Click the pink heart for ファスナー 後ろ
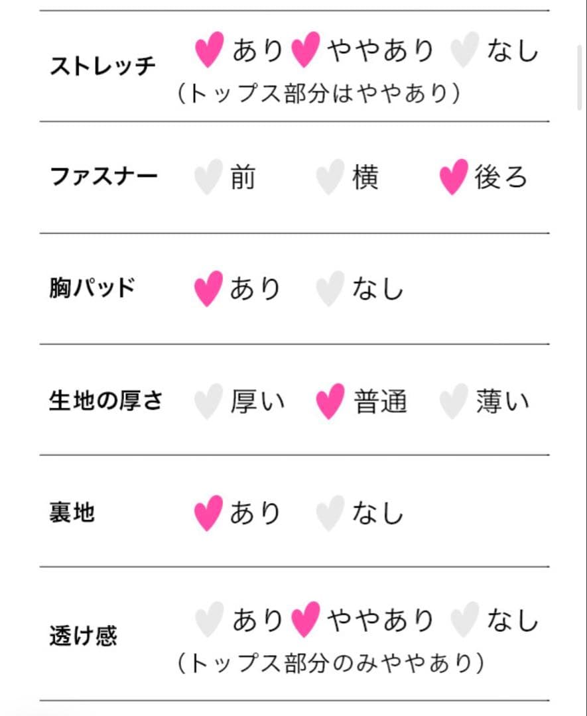 tap(454, 177)
